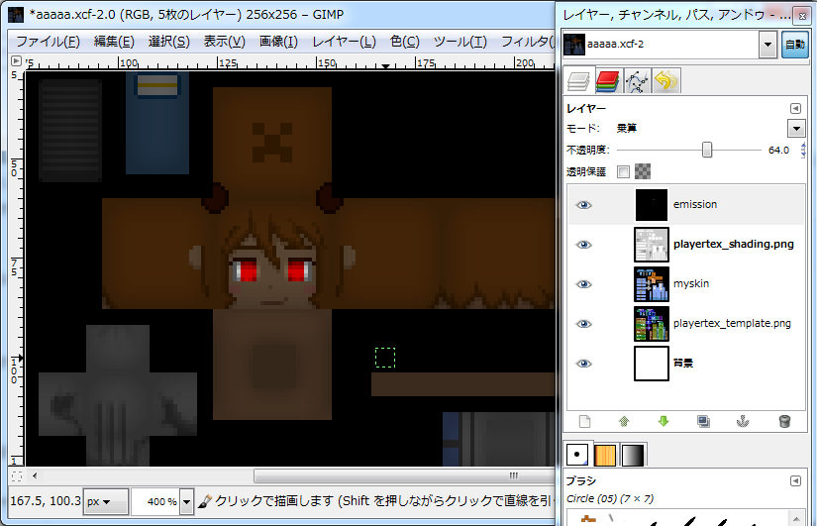Open the Gradients tab icon
Image resolution: width=817 pixels, height=526 pixels.
point(633,455)
